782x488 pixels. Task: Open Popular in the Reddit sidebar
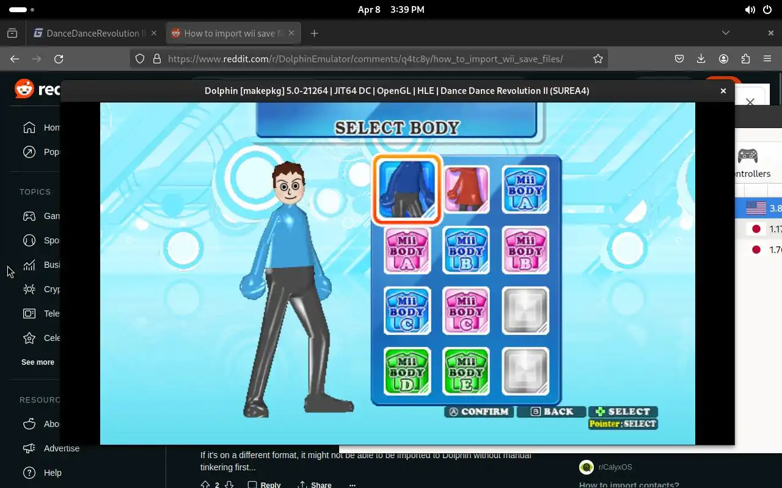point(40,152)
